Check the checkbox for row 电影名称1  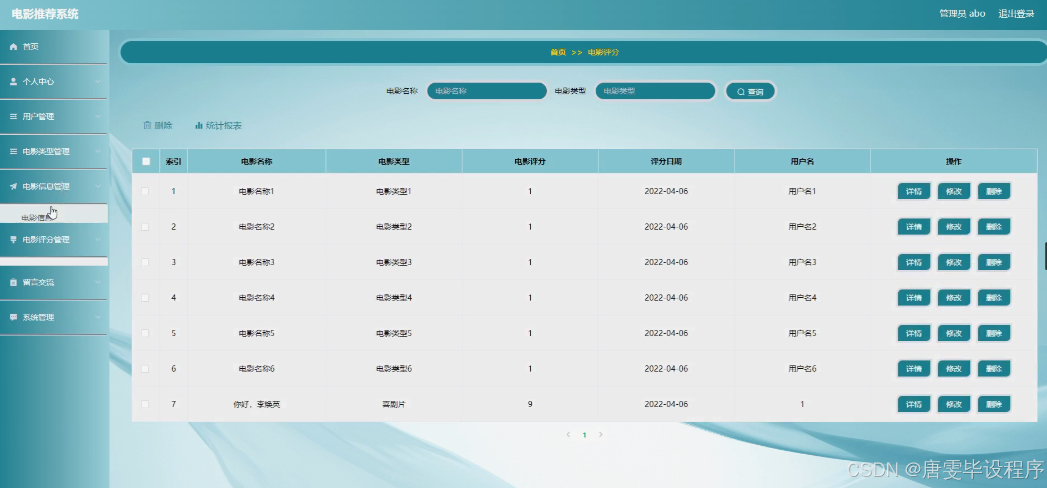click(145, 191)
